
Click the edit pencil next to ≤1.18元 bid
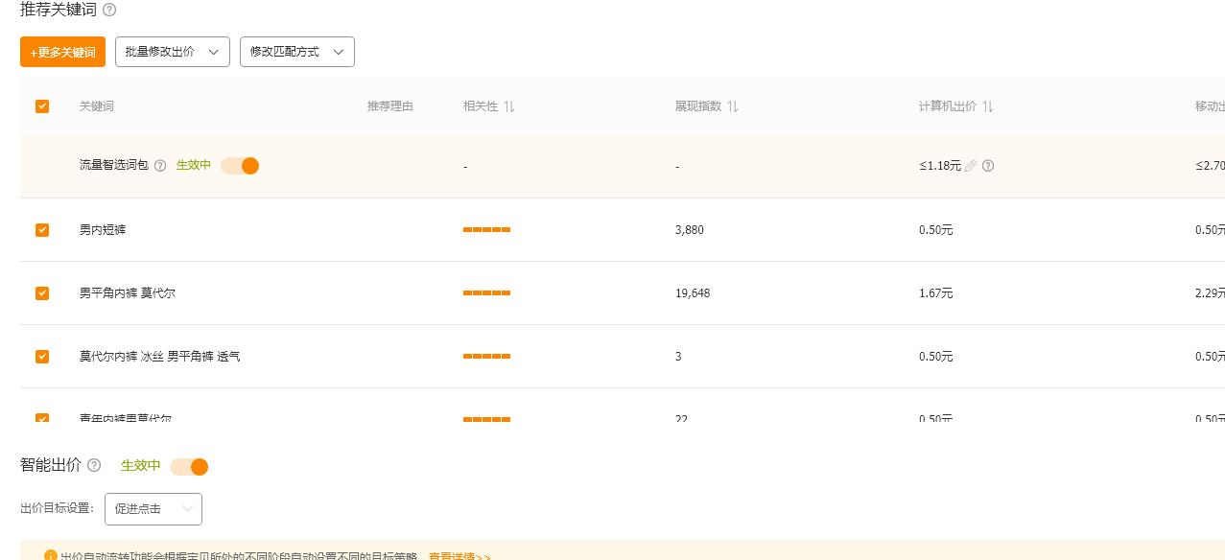click(x=971, y=166)
